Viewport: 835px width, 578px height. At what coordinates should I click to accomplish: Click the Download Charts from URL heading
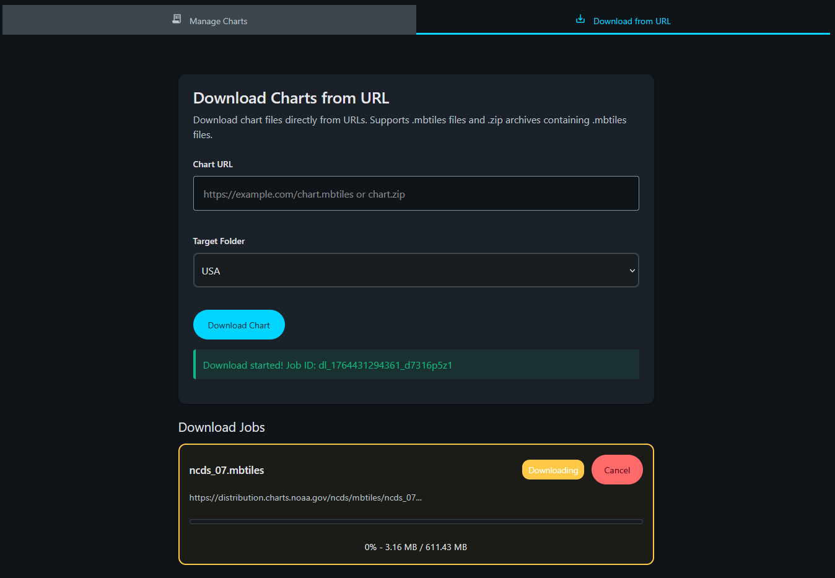point(291,98)
